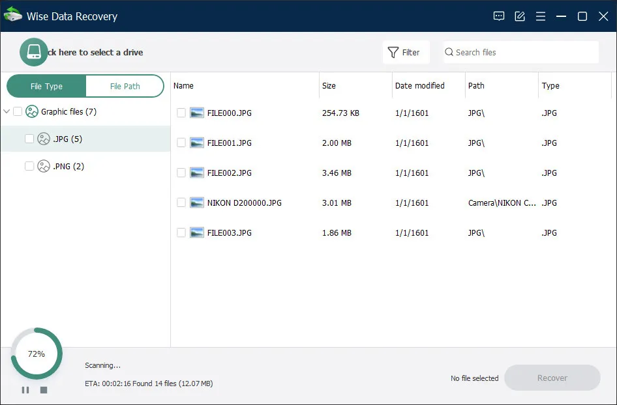Click the No file selected label
The height and width of the screenshot is (405, 617).
click(x=475, y=378)
